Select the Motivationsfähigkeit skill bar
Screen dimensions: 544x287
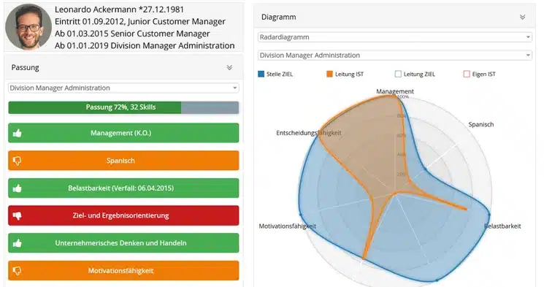[x=123, y=271]
